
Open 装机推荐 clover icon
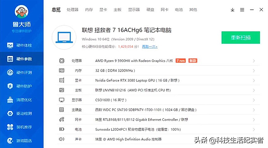coord(10,127)
